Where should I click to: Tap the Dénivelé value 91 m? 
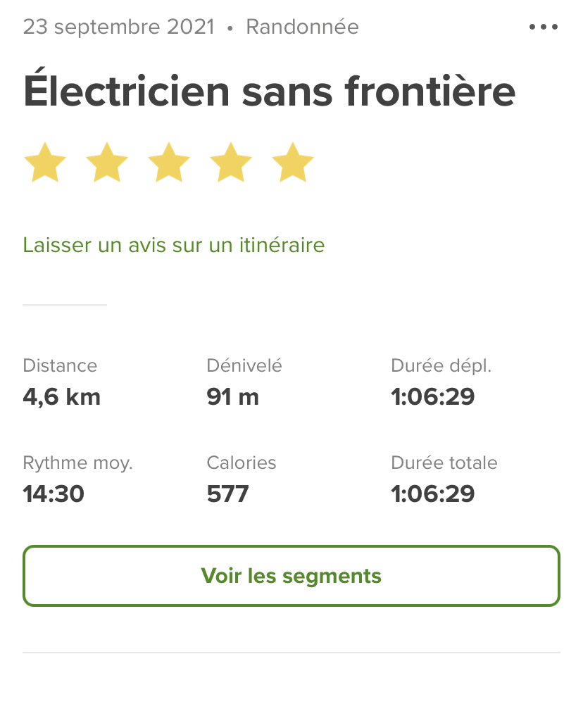click(232, 397)
